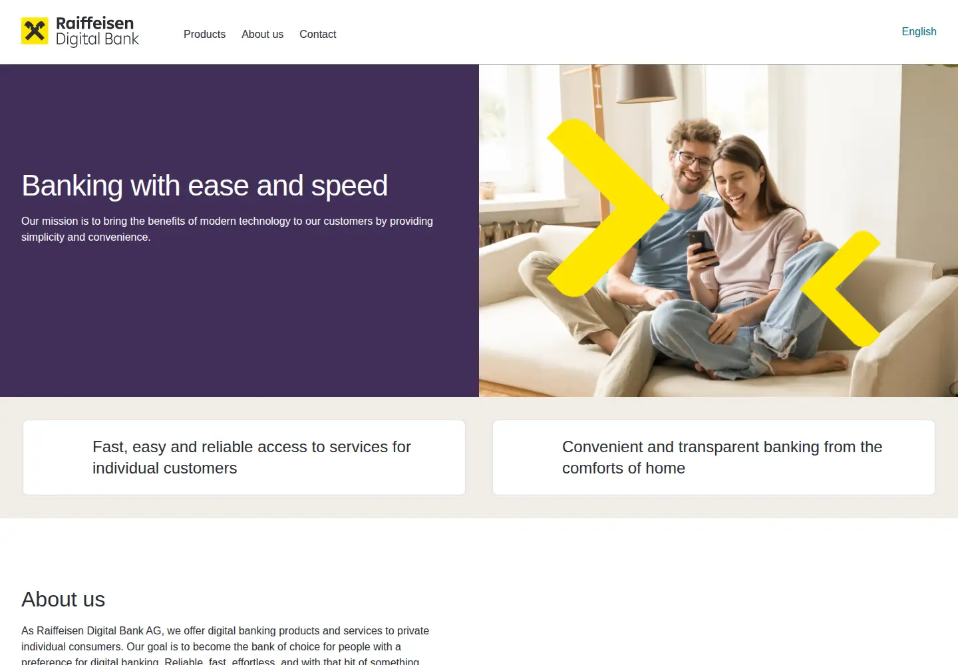
Task: Click the hero photo of couple on sofa
Action: (718, 231)
